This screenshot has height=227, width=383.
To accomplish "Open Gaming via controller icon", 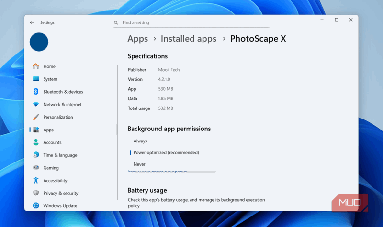I will pyautogui.click(x=36, y=168).
